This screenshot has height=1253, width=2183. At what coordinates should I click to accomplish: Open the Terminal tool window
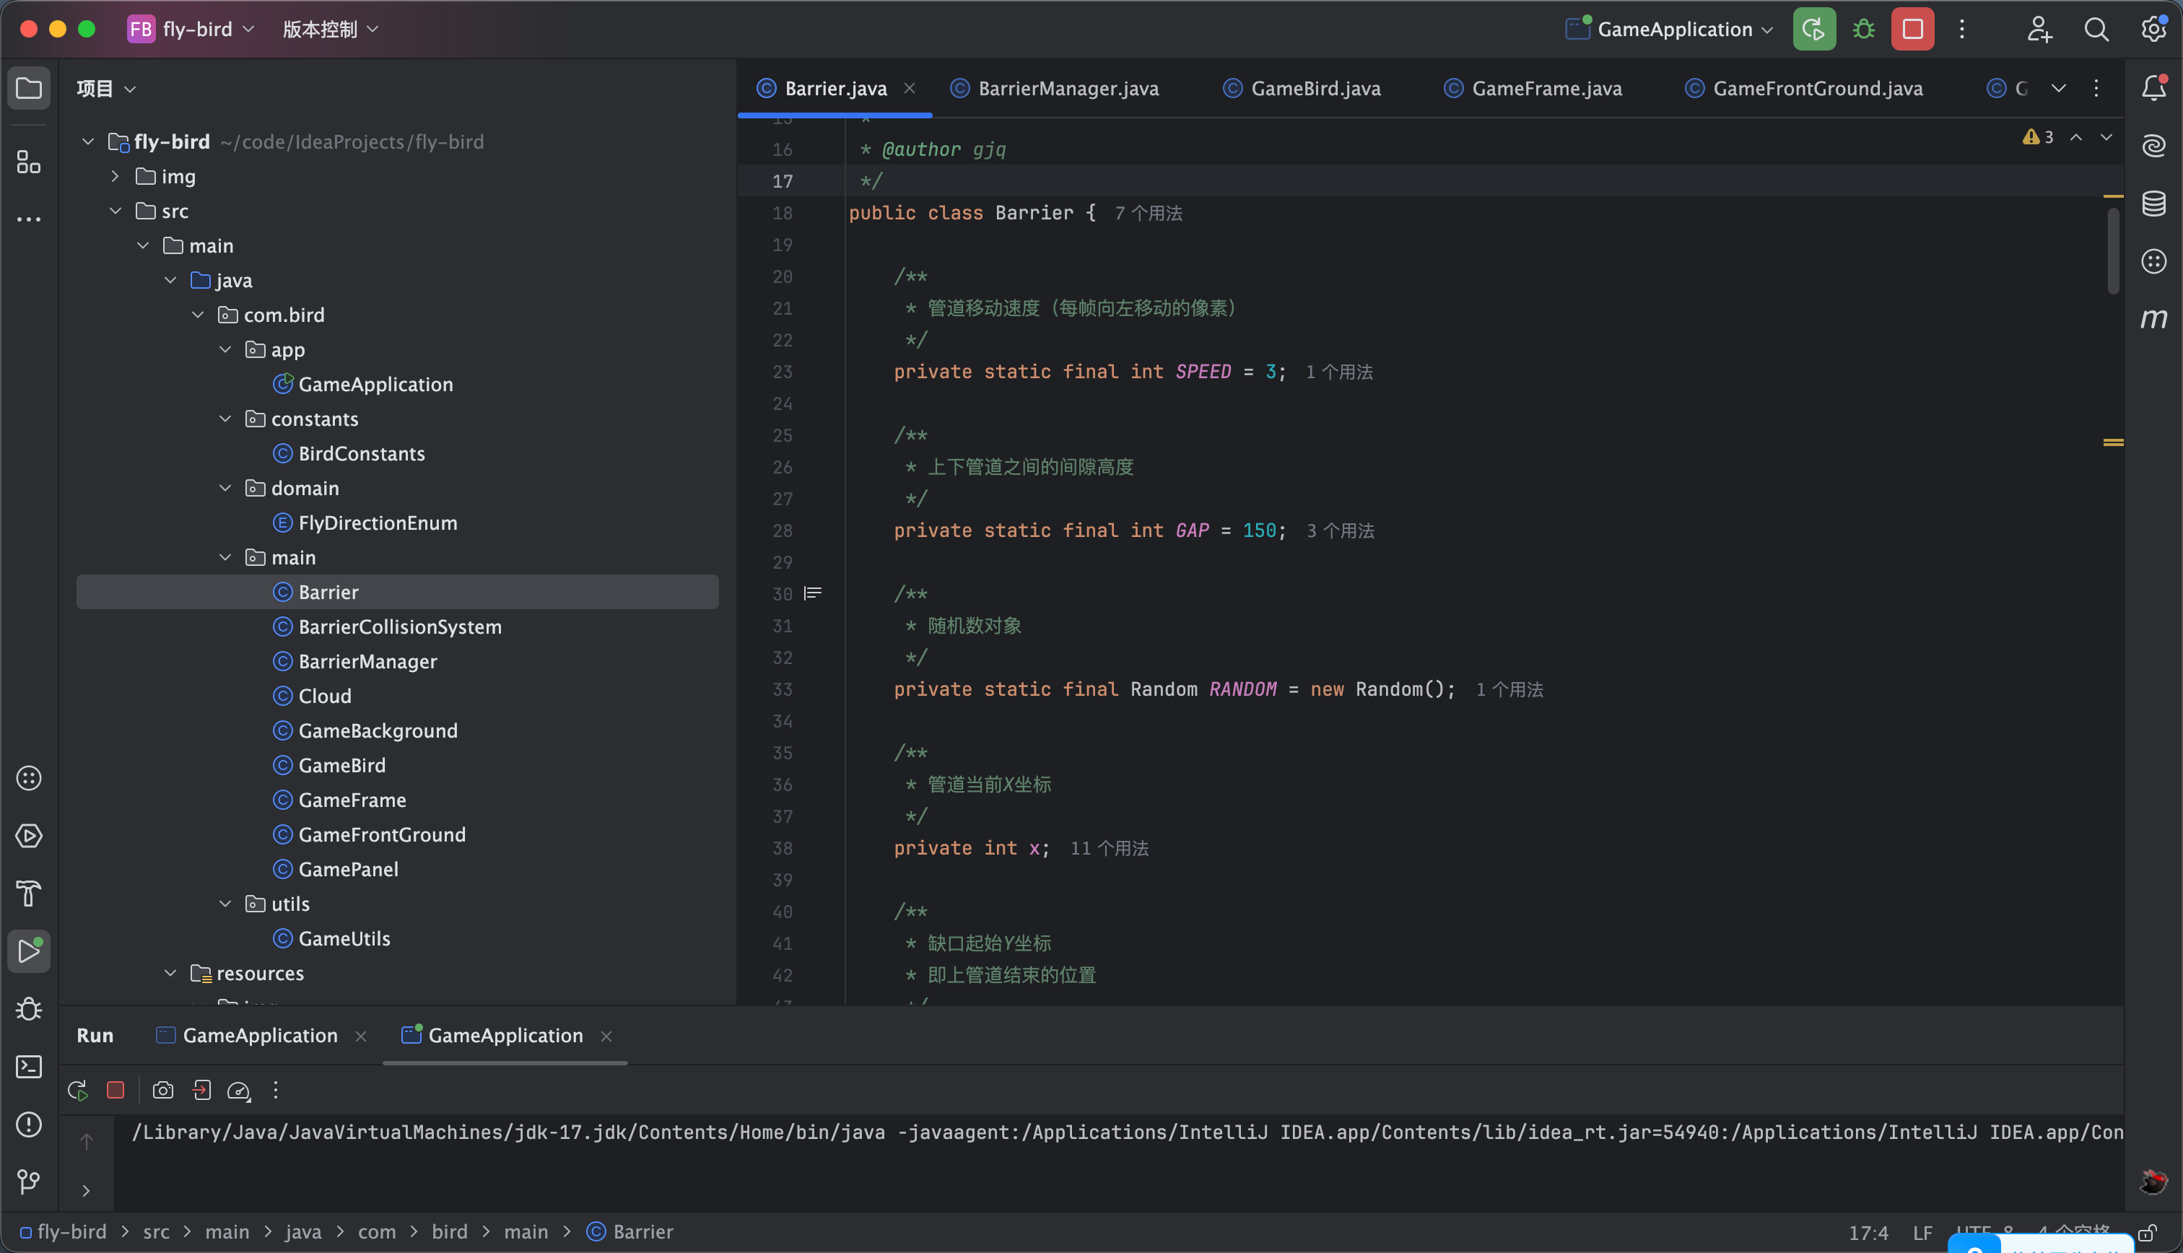28,1066
